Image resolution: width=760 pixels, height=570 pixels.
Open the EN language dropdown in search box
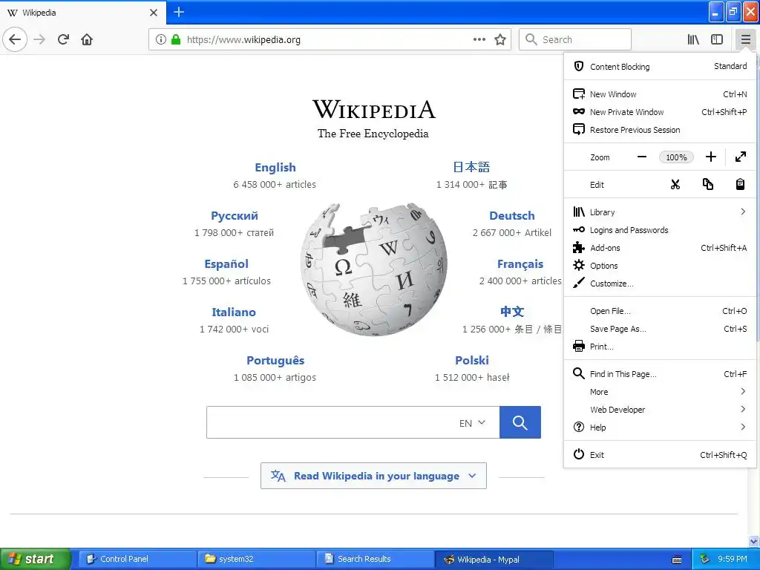[x=472, y=422]
